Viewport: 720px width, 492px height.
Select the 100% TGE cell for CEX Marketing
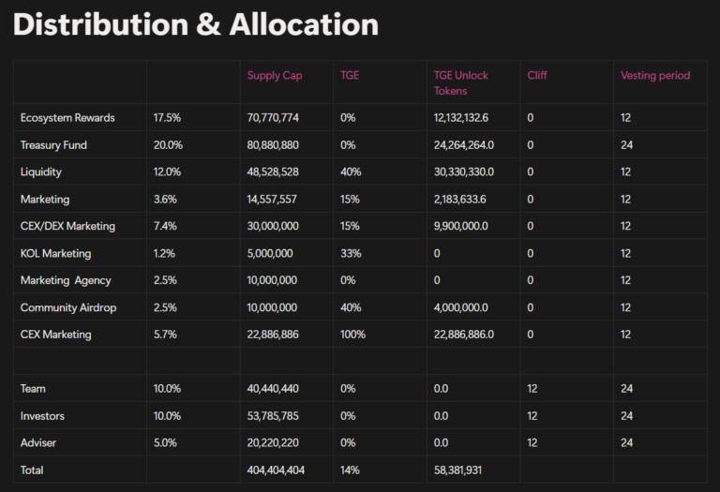tap(352, 335)
